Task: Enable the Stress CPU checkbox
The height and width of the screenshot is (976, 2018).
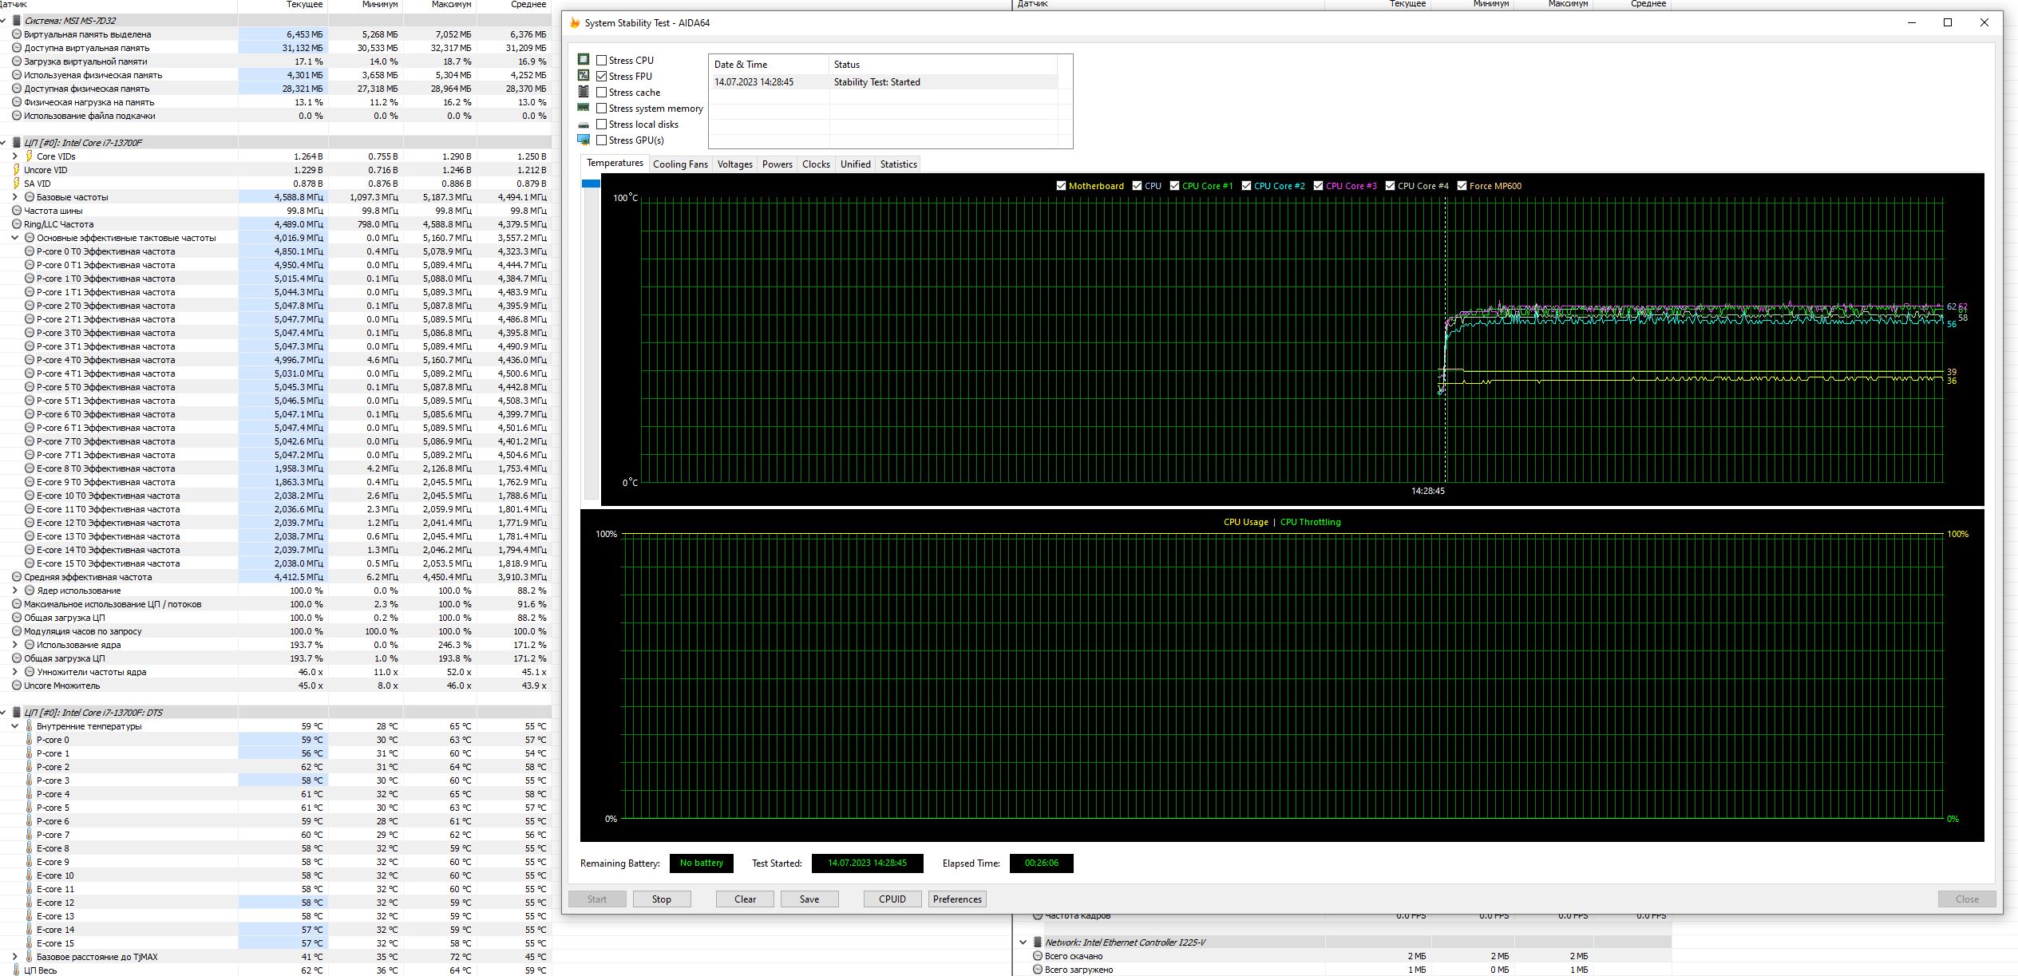Action: pos(602,61)
